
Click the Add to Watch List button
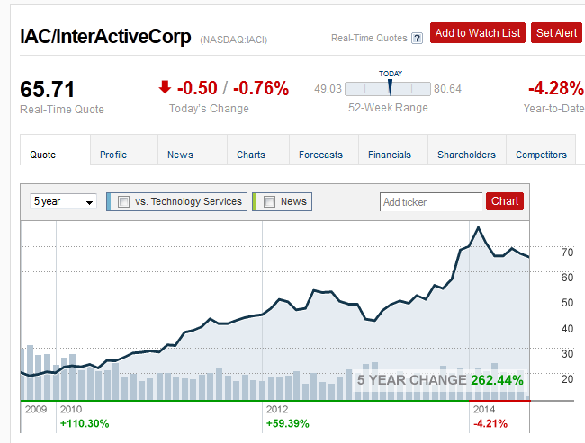[478, 33]
